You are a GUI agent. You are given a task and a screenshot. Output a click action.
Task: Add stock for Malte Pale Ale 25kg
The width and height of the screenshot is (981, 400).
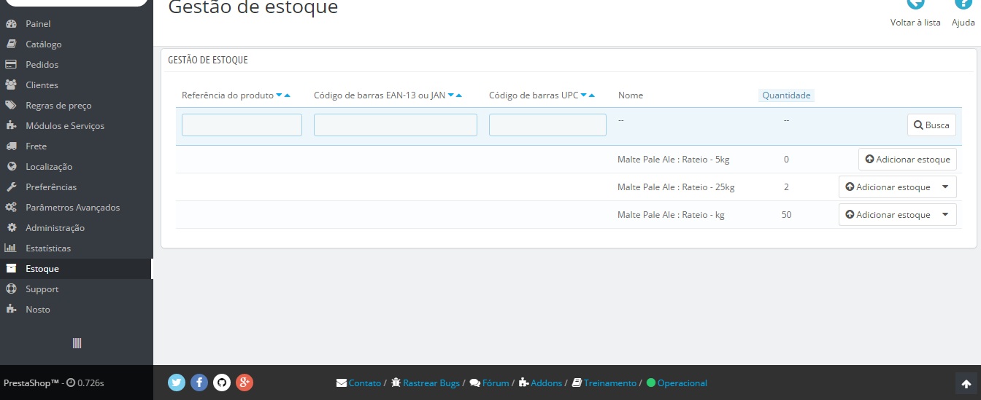pos(888,187)
